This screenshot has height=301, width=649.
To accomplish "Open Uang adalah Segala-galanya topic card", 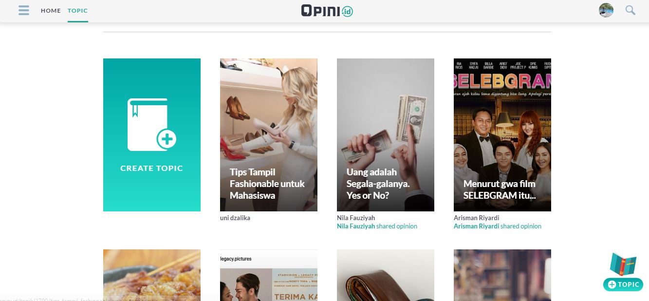I will [x=386, y=135].
